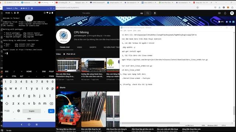
Task: Click the YouTube search magnifier button
Action: click(x=147, y=13)
